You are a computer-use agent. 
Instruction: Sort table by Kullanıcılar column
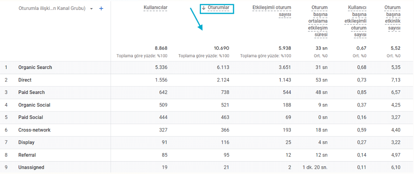click(155, 7)
